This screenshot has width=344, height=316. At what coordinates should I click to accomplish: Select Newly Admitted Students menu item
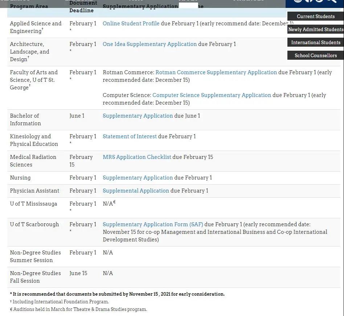click(x=315, y=29)
